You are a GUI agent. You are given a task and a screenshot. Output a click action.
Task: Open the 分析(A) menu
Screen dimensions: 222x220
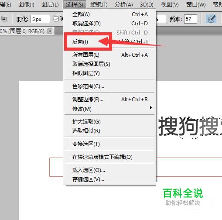tap(123, 4)
